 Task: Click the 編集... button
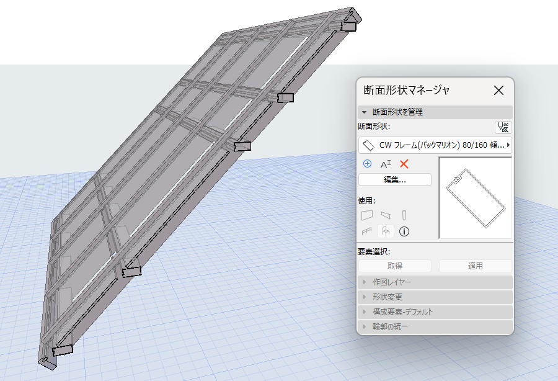[x=395, y=180]
